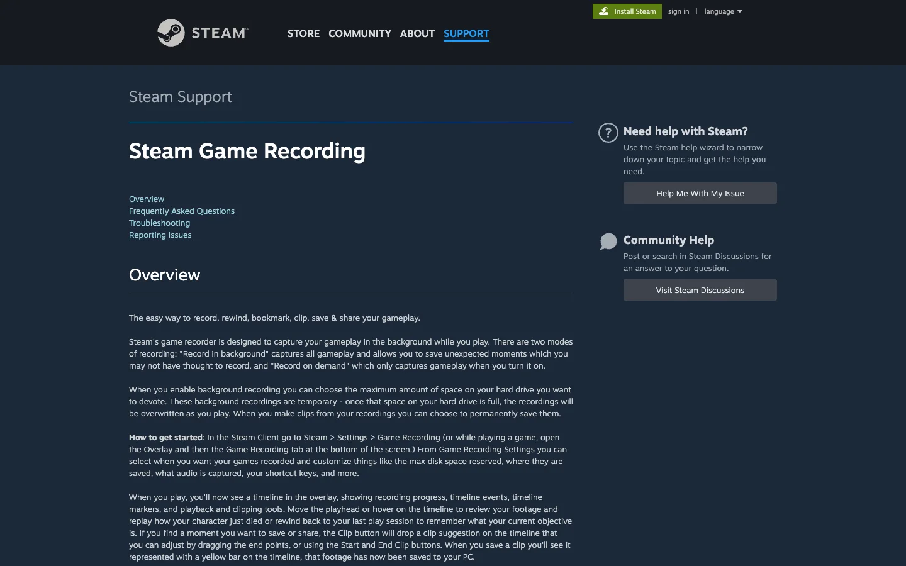The width and height of the screenshot is (906, 566).
Task: Click the Steam logo icon
Action: (171, 33)
